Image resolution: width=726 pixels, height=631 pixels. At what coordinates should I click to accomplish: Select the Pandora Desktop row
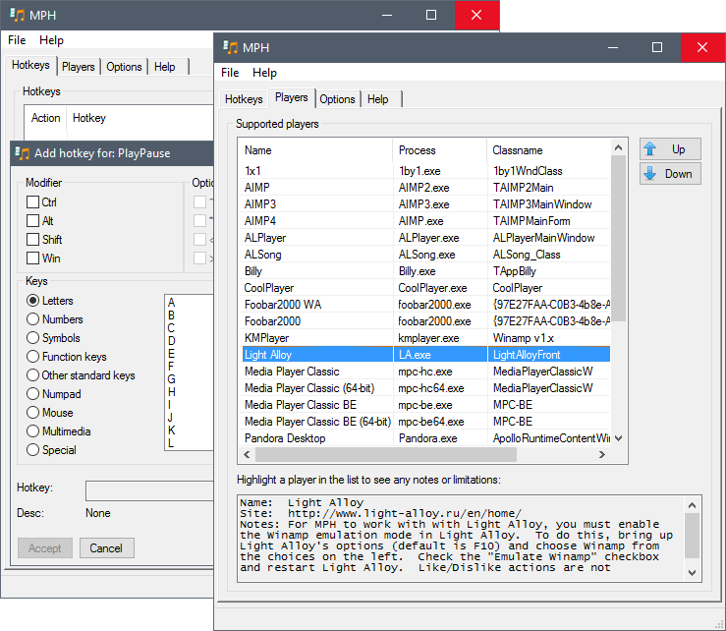coord(425,437)
